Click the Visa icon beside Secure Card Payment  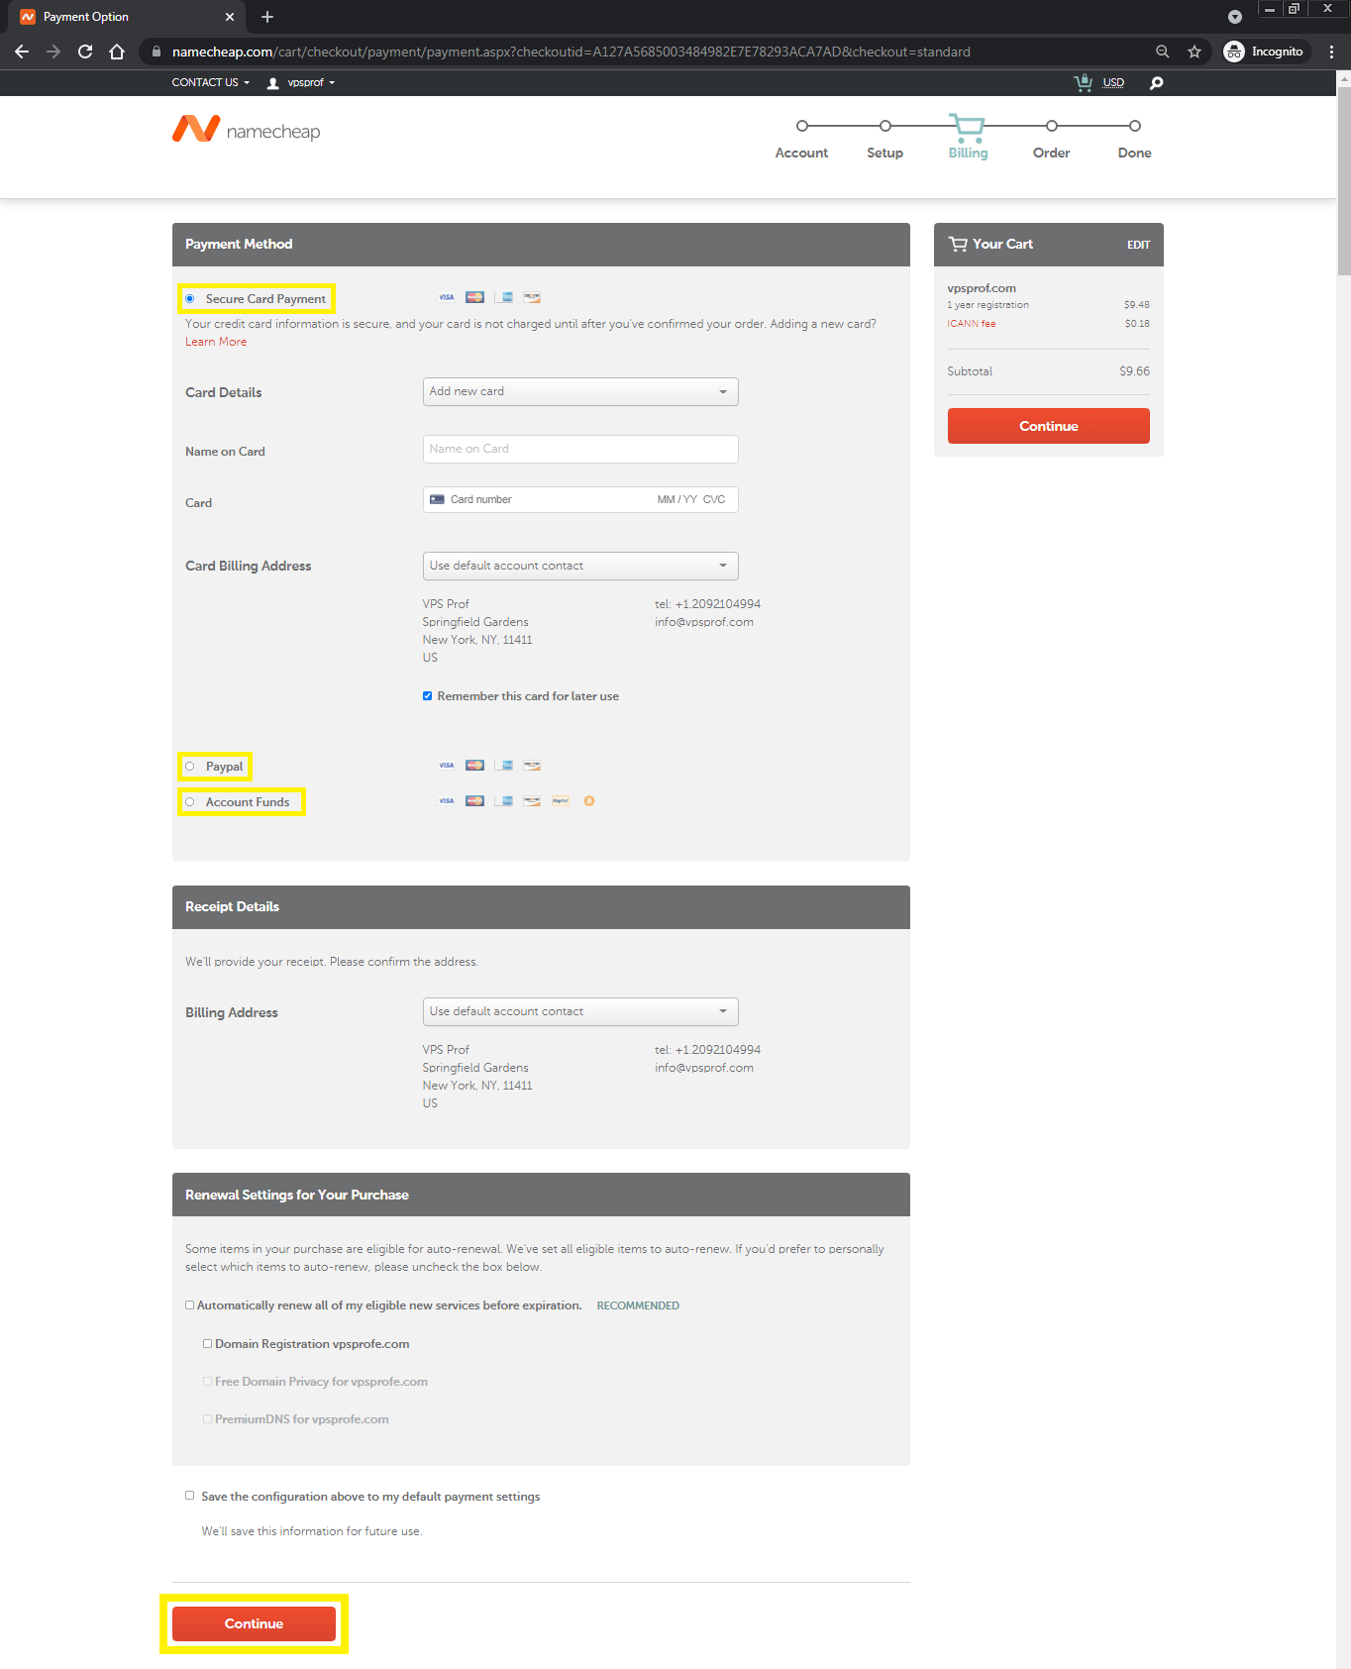click(447, 297)
